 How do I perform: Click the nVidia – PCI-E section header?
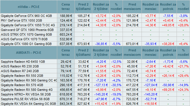tap(29, 7)
